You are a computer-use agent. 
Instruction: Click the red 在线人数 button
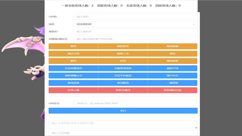point(73,90)
